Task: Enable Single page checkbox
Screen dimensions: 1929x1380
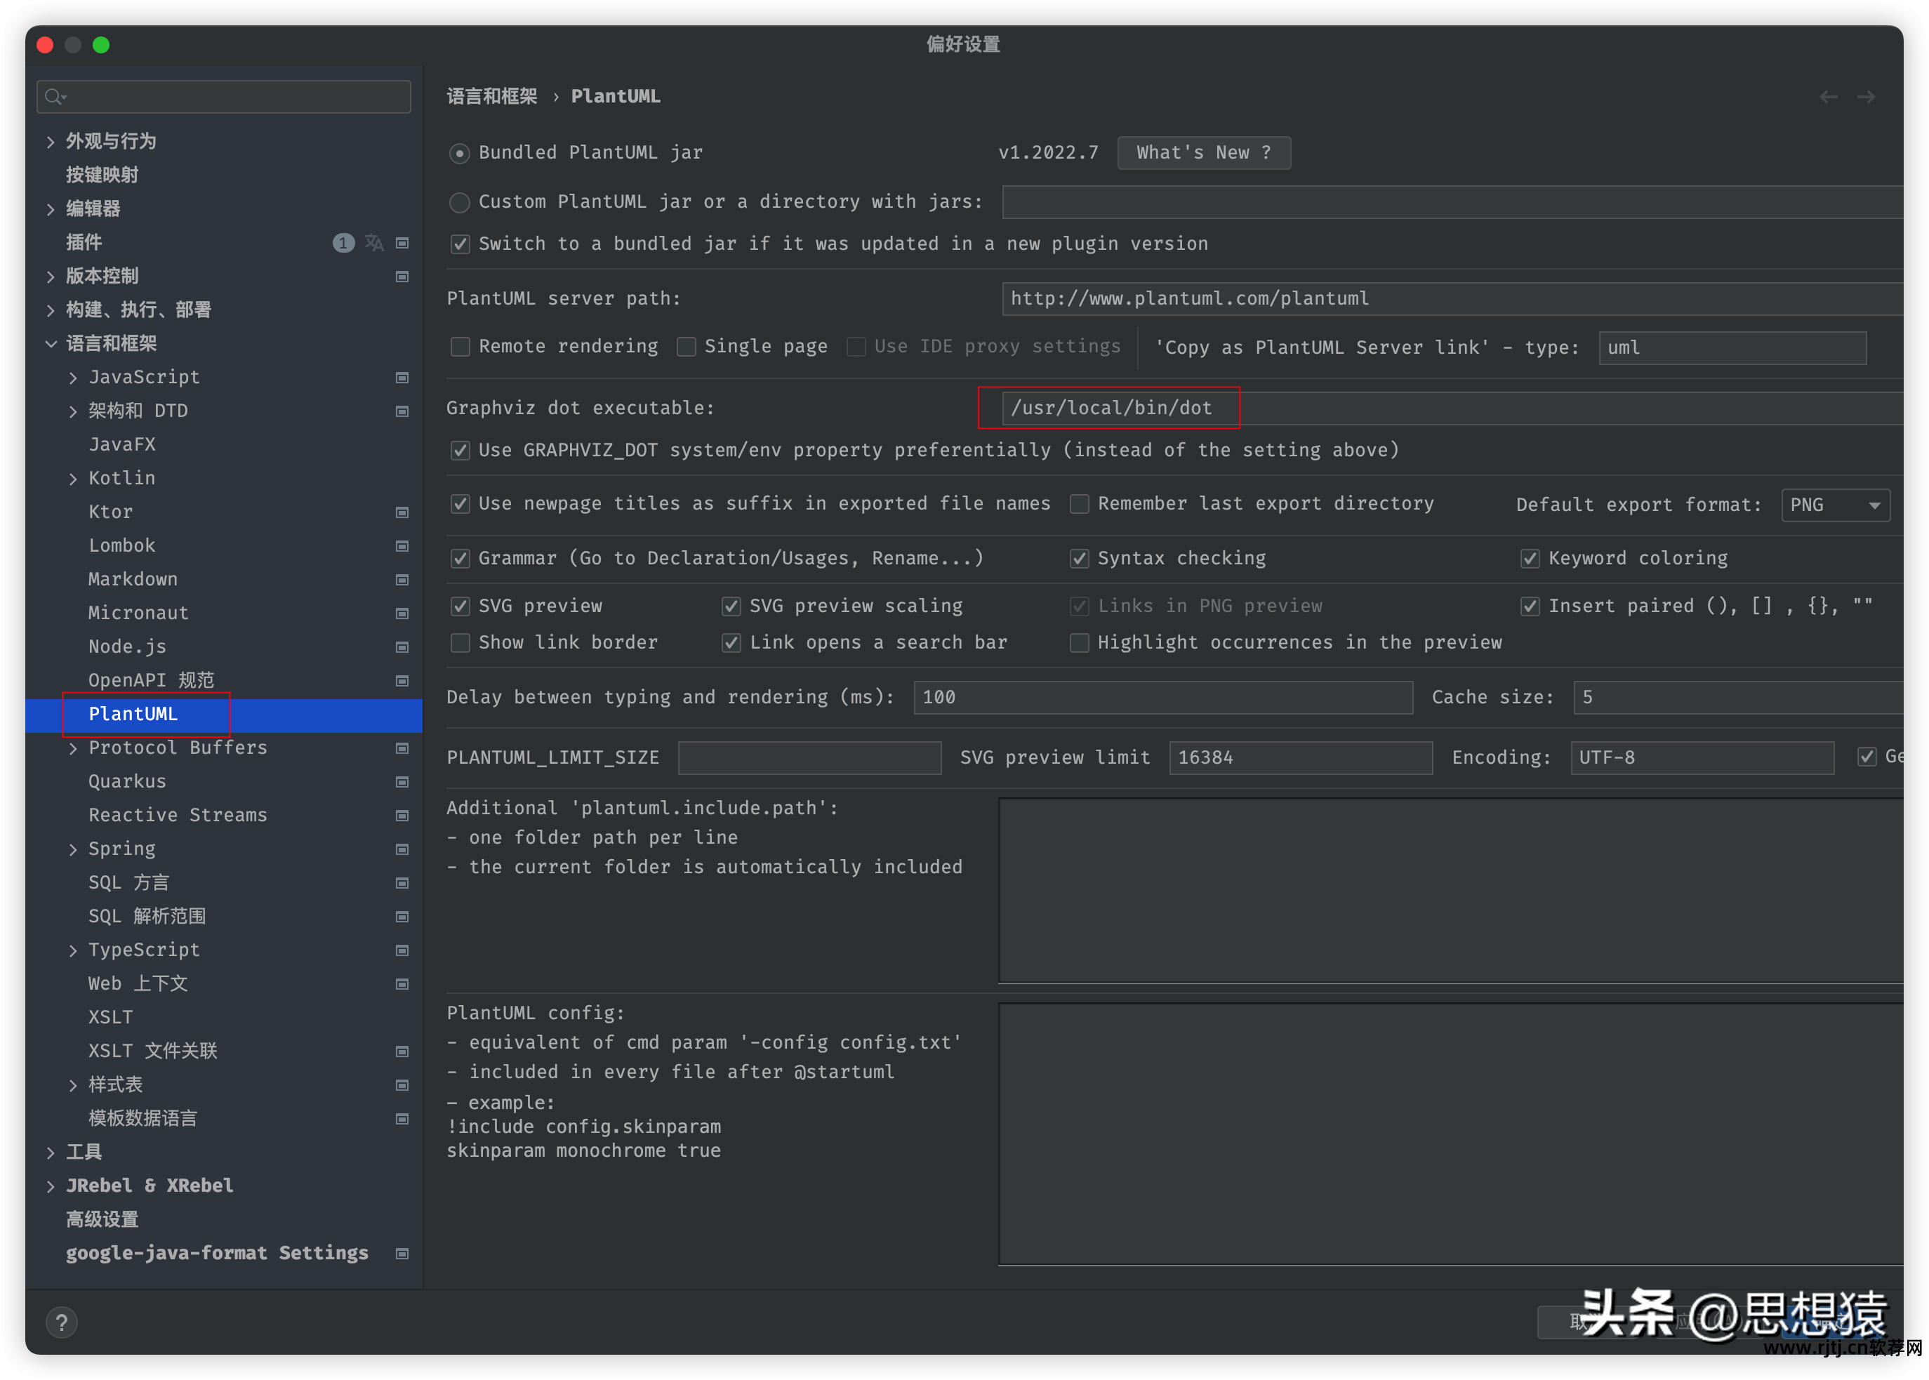Action: click(686, 347)
